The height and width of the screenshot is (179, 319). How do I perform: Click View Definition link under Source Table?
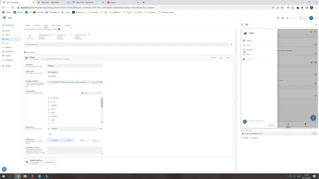[52, 76]
